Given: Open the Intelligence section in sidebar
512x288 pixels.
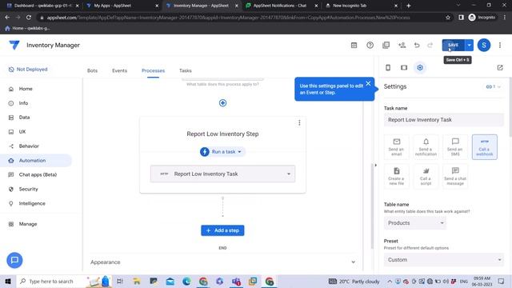Looking at the screenshot, I should (32, 203).
